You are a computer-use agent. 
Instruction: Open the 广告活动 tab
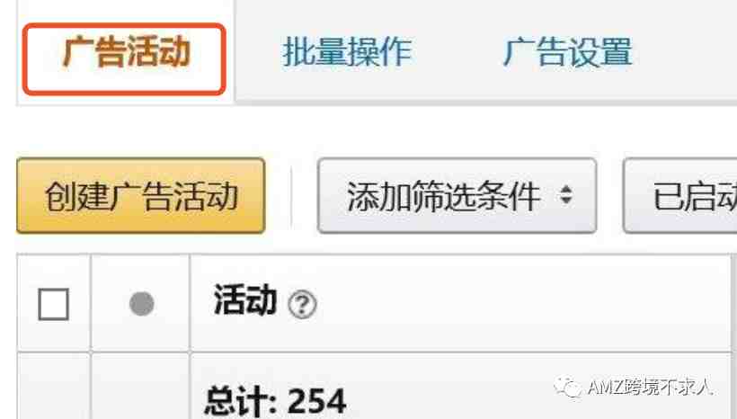pos(126,52)
